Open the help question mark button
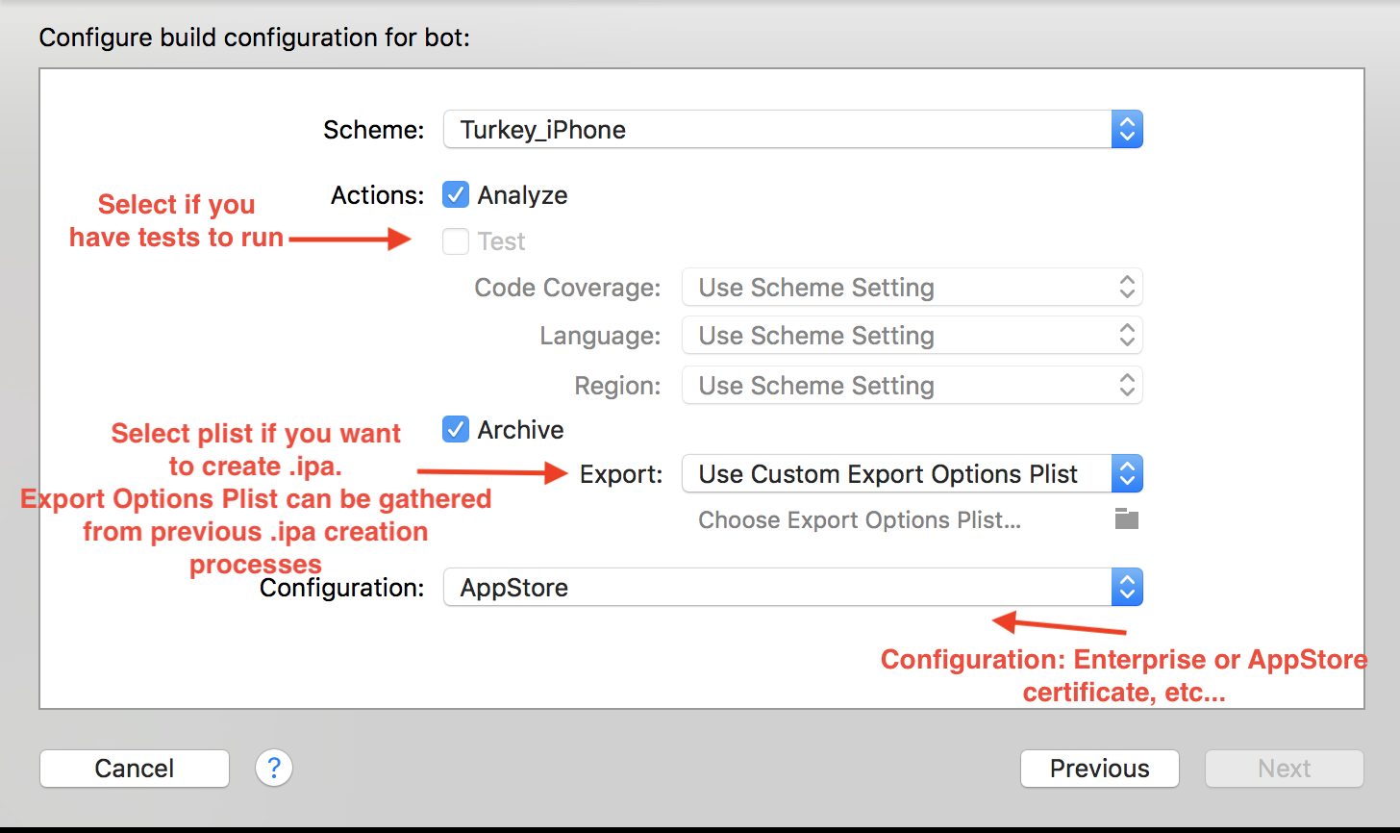 [274, 769]
